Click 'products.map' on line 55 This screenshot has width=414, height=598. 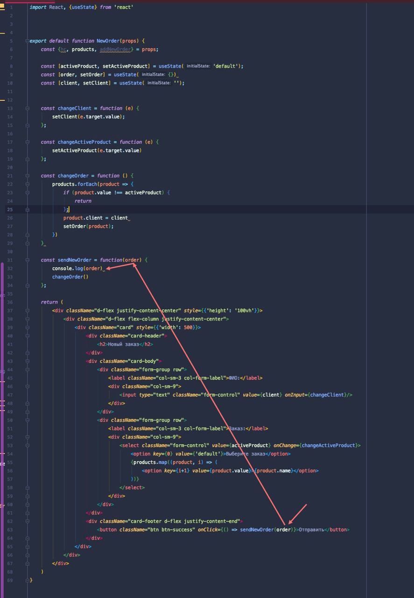pyautogui.click(x=150, y=462)
